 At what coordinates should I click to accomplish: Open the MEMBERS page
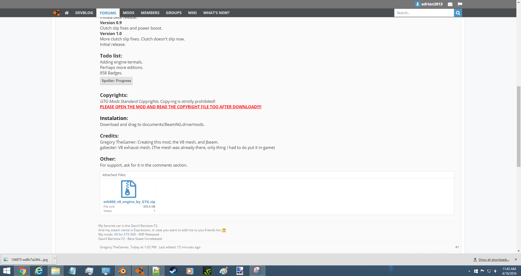pos(150,13)
